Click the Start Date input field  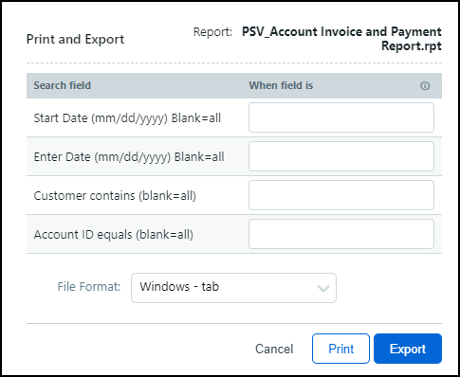coord(341,117)
